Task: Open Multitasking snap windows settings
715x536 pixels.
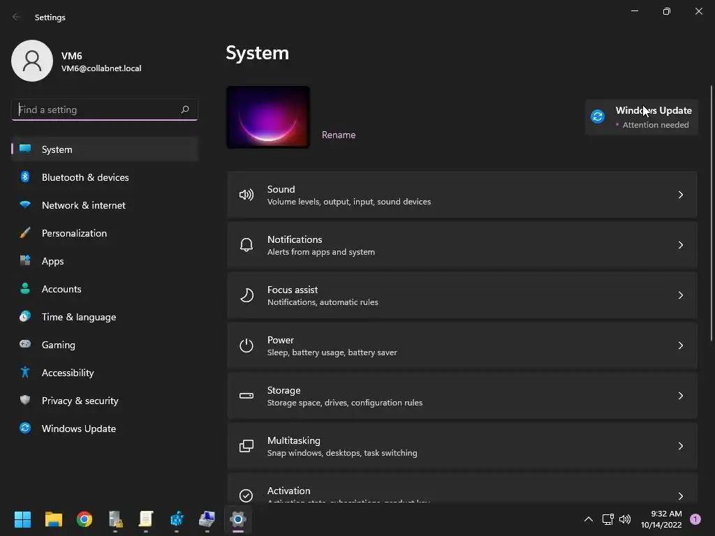Action: click(x=462, y=446)
